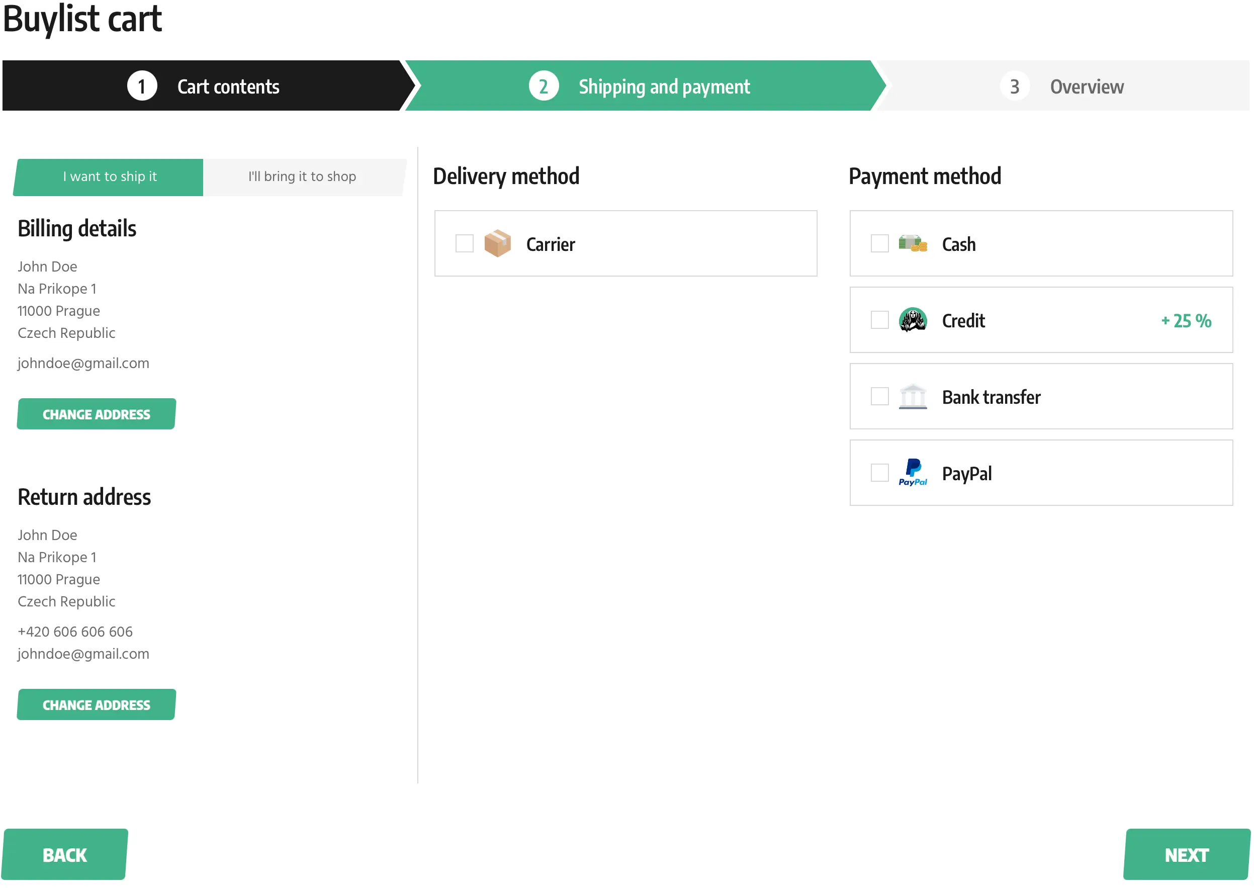Click return address '11000 Prague' line

coord(58,580)
